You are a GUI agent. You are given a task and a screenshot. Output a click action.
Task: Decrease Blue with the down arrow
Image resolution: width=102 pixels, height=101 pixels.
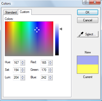click(50, 79)
